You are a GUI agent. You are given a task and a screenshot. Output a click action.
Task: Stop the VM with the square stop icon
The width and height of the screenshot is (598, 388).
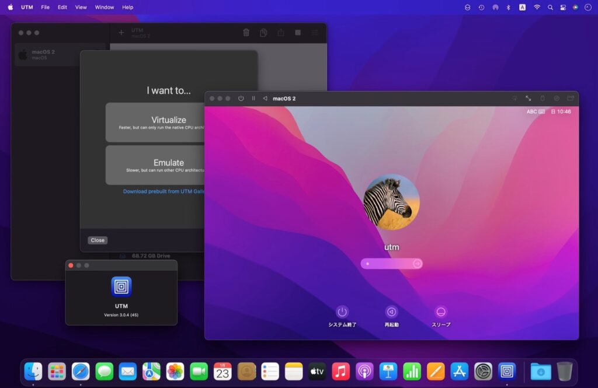(299, 33)
